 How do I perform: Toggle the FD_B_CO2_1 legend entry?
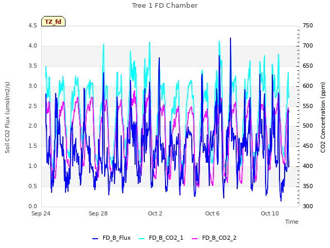click(x=161, y=238)
